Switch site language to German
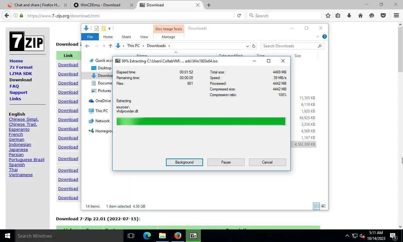 pos(16,140)
